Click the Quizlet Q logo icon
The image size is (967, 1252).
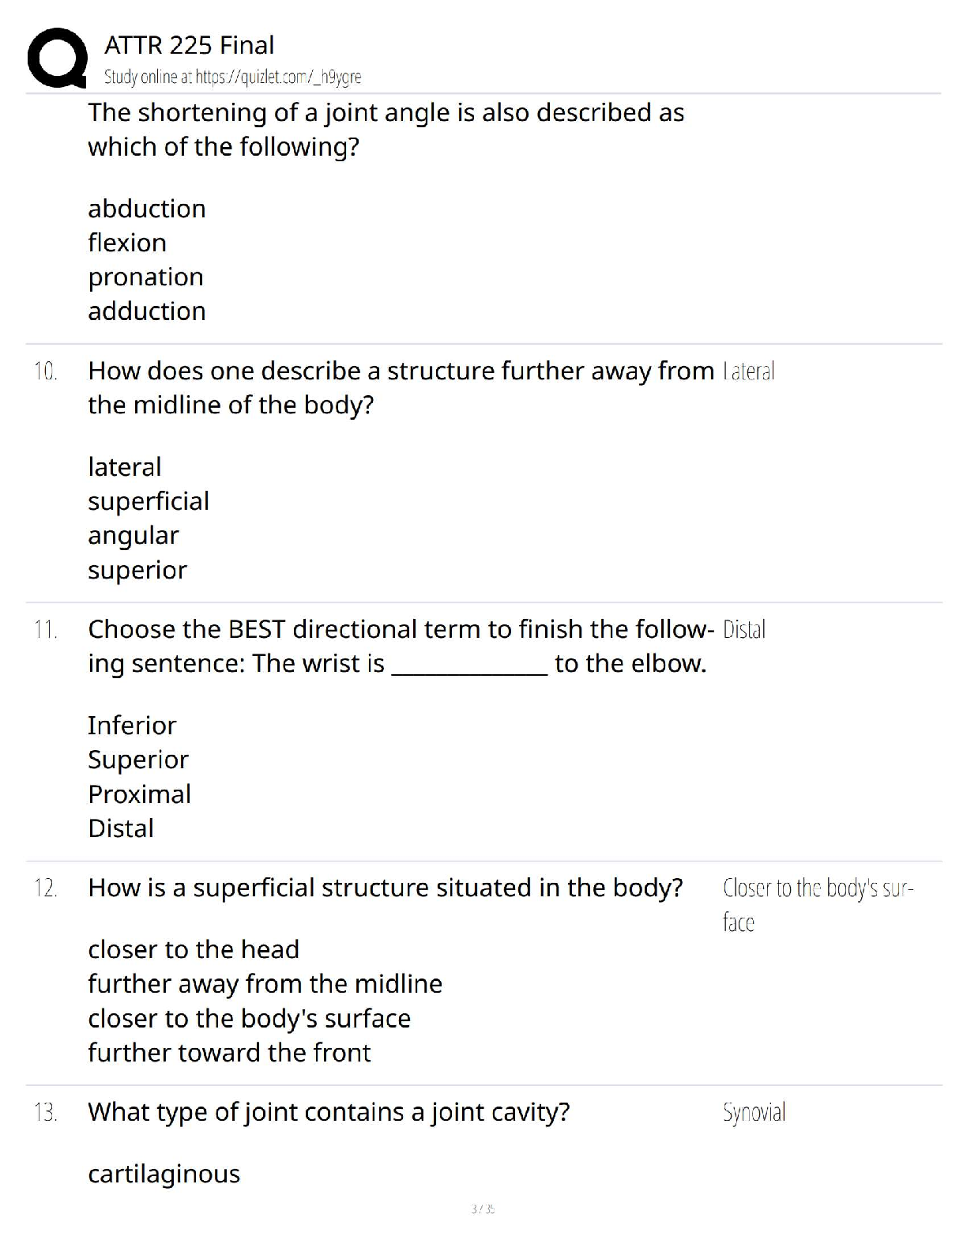tap(57, 58)
